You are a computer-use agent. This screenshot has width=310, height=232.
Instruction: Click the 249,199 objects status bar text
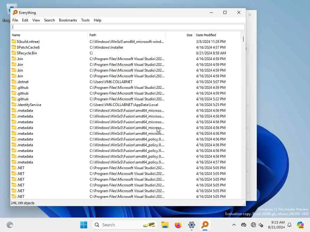22,203
